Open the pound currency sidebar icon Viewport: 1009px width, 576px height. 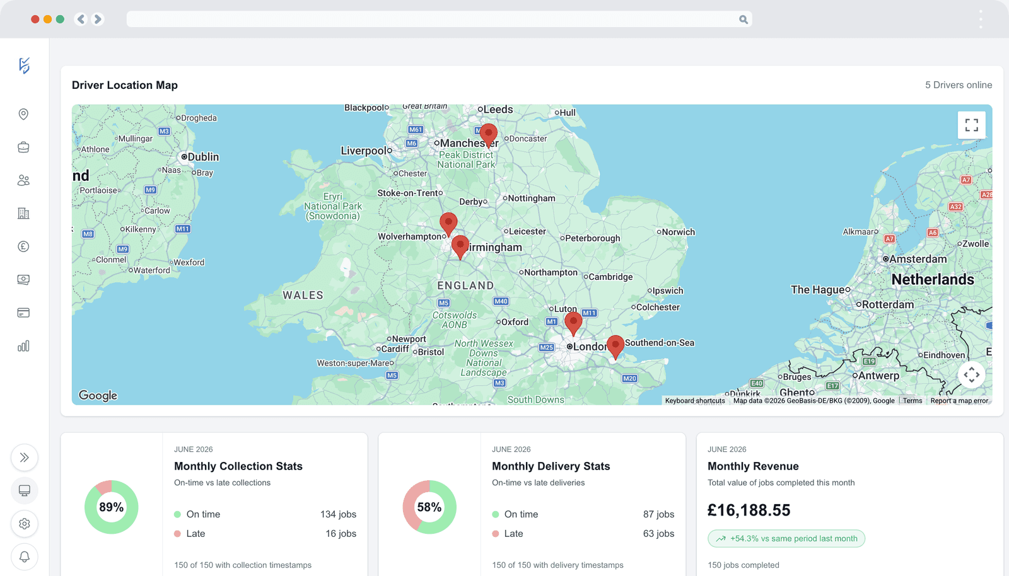point(23,246)
